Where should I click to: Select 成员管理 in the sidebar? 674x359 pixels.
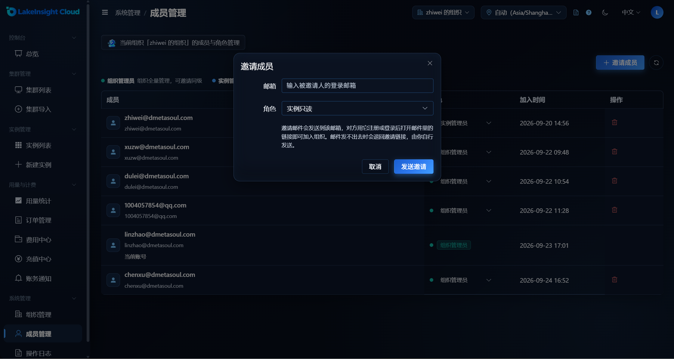tap(43, 334)
